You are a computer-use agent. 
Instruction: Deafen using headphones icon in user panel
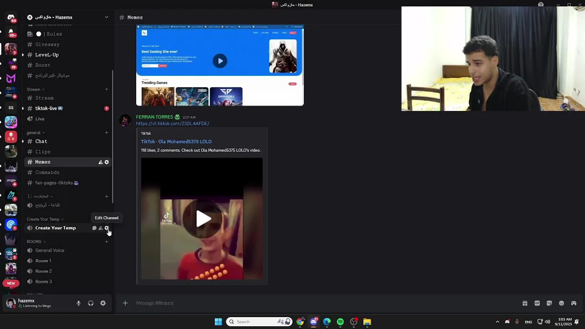pyautogui.click(x=90, y=303)
